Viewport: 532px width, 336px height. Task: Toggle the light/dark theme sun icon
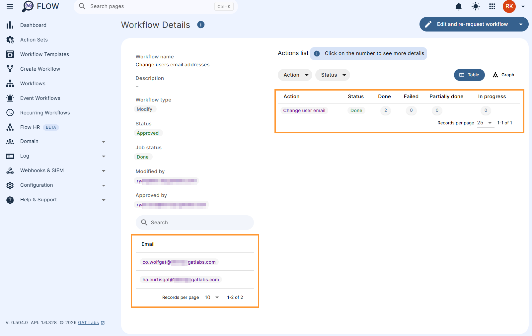476,6
